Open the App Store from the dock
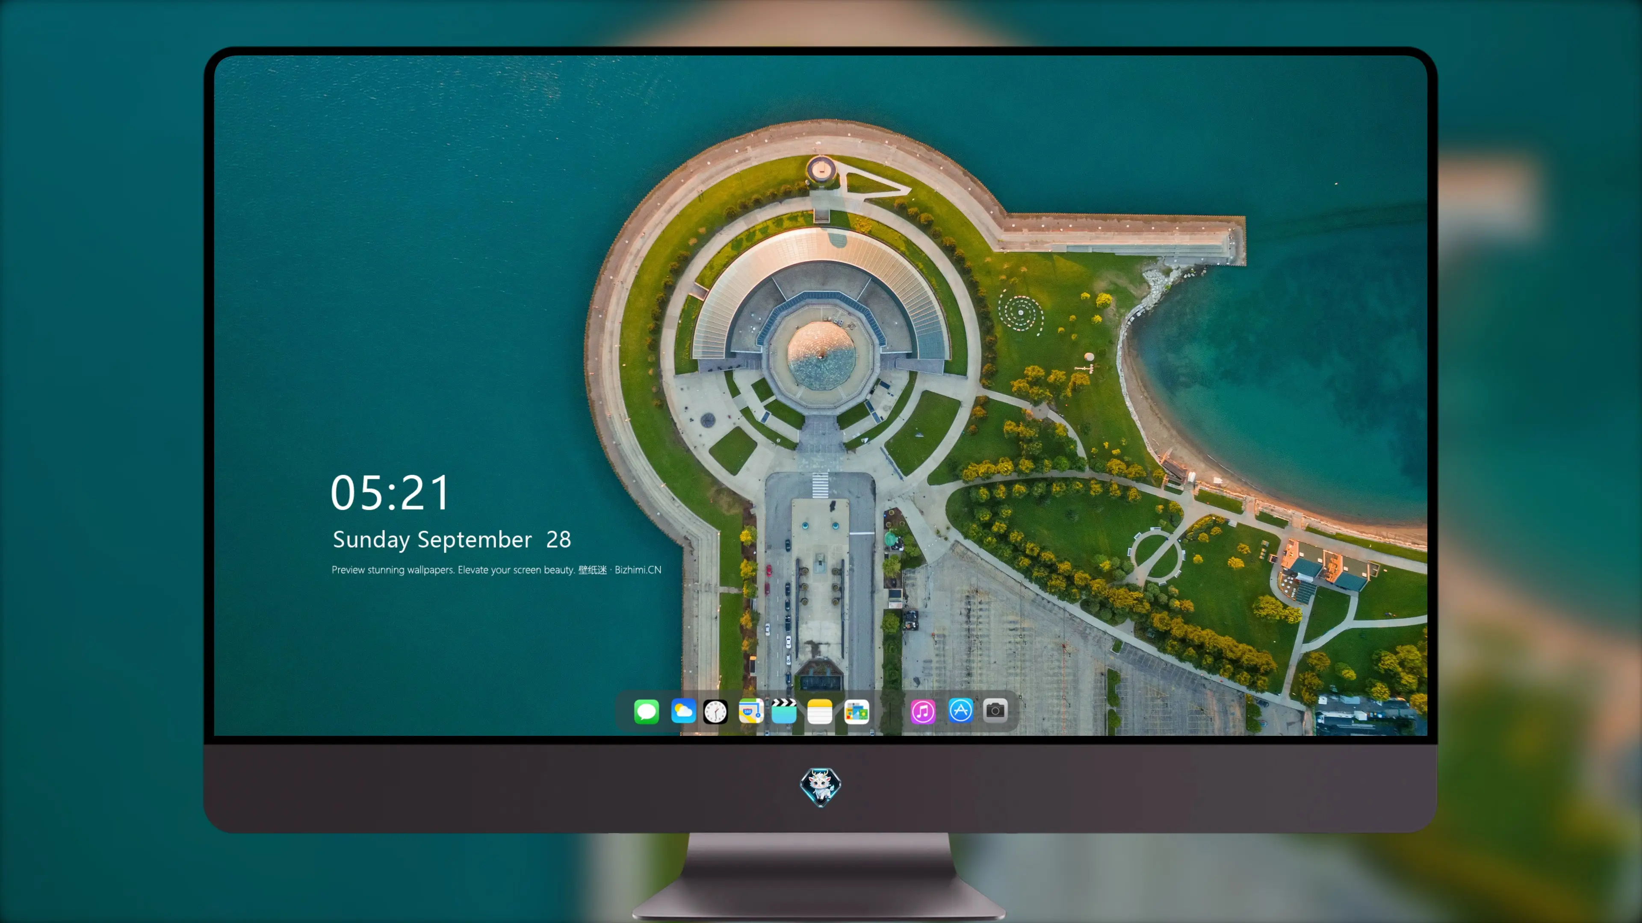The image size is (1642, 923). (960, 711)
